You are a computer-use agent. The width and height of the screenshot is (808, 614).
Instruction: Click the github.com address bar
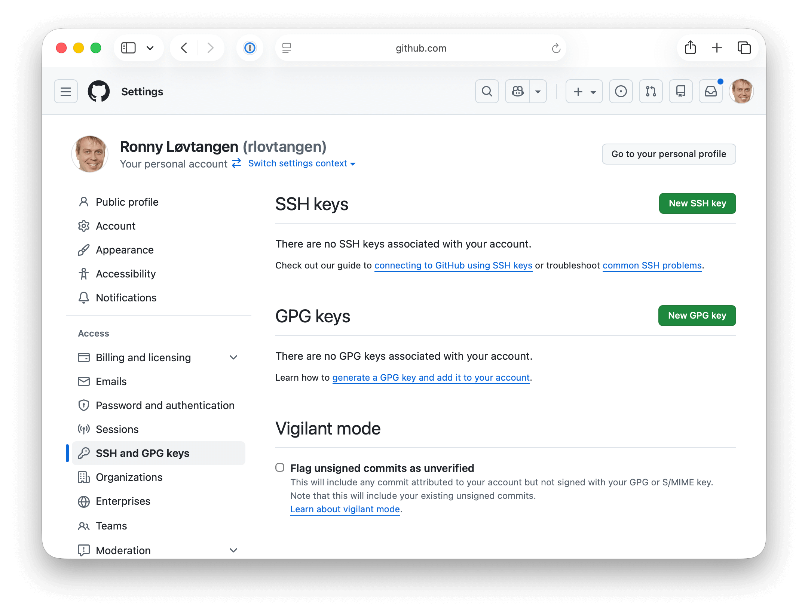(420, 48)
